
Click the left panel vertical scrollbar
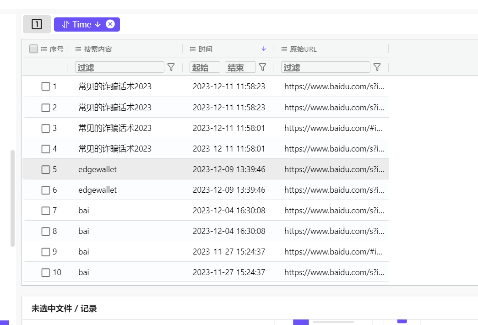pos(12,198)
